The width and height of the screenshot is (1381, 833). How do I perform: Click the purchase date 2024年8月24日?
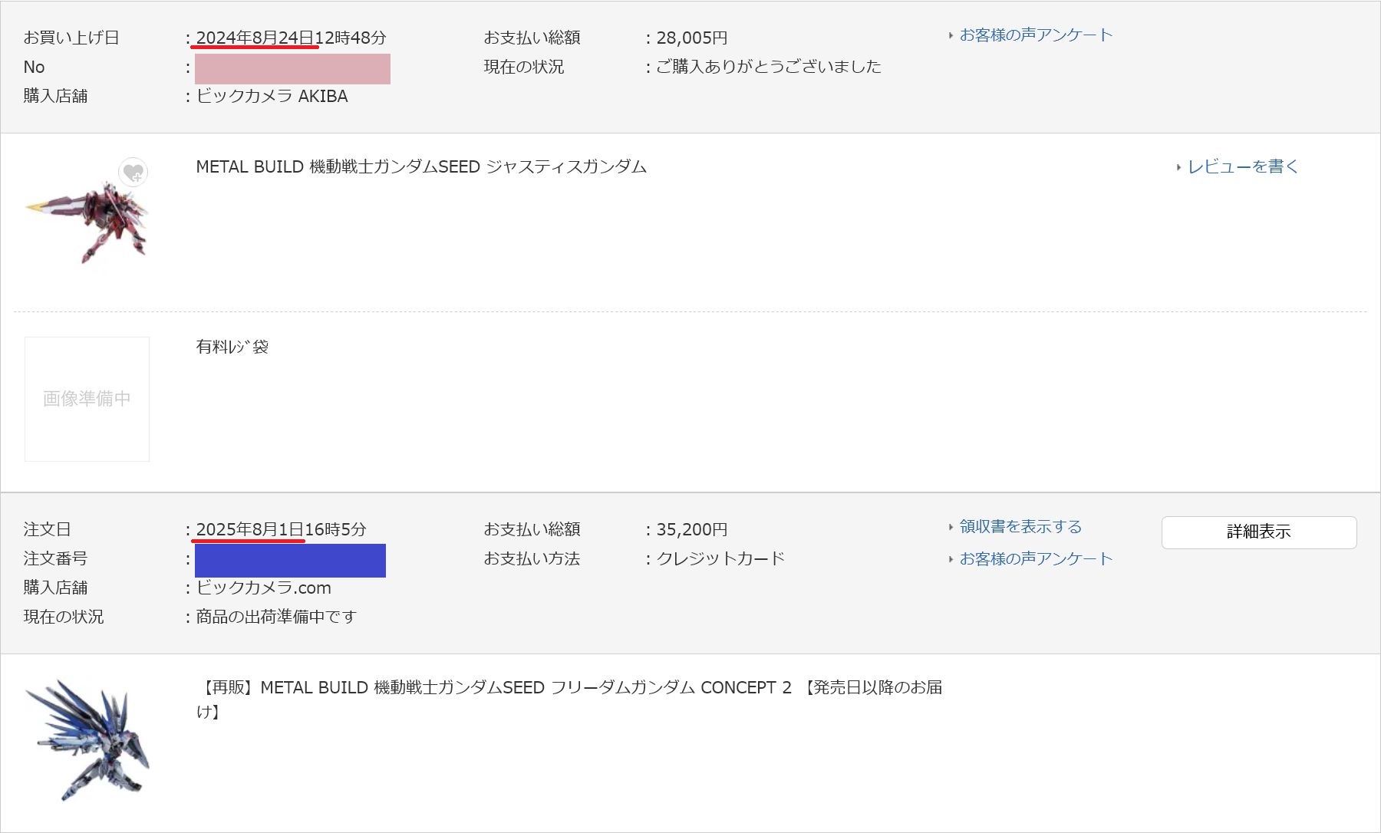[x=255, y=38]
